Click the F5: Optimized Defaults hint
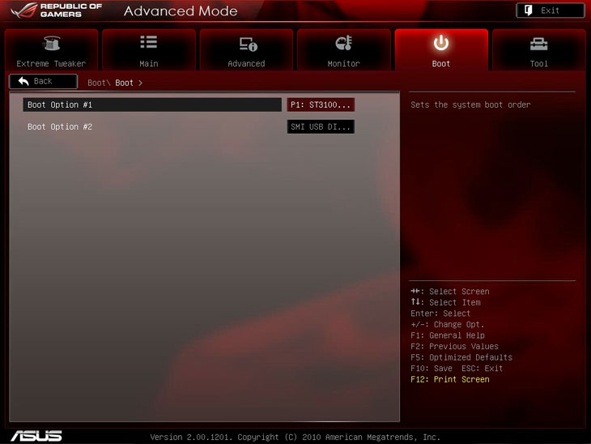The width and height of the screenshot is (591, 444). coord(461,357)
